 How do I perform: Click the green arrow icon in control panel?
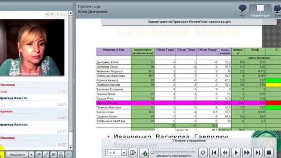[144, 153]
